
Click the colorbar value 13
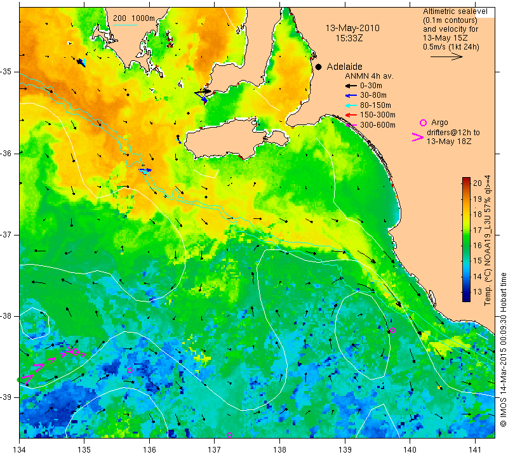[x=478, y=292]
